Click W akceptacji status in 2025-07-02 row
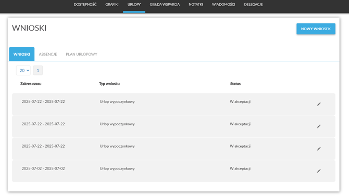This screenshot has width=349, height=196. [x=240, y=168]
